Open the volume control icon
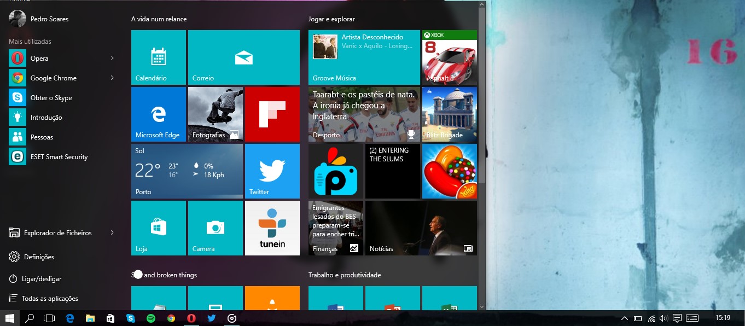The width and height of the screenshot is (745, 326). click(663, 318)
